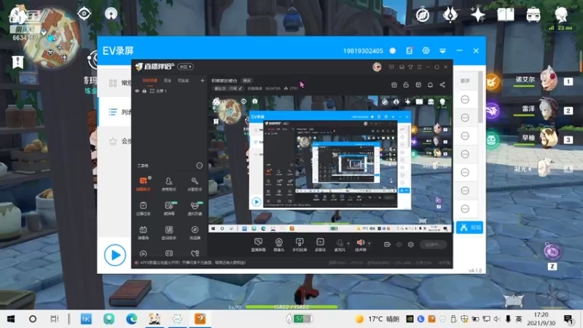The height and width of the screenshot is (328, 583).
Task: Open the highlighted orange tool in the toolbox
Action: (x=143, y=184)
